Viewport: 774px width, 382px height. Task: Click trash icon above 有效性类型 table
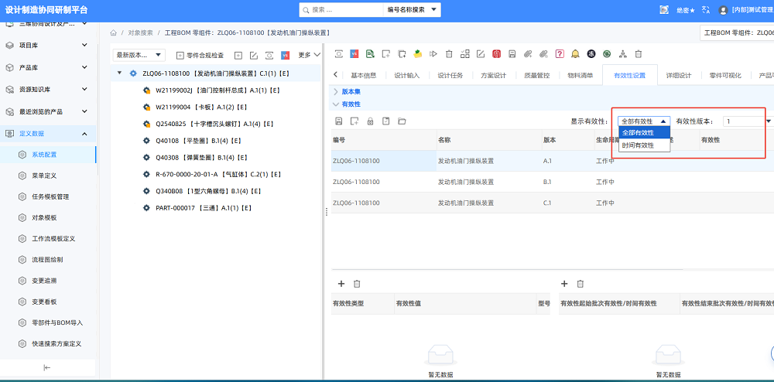[358, 284]
